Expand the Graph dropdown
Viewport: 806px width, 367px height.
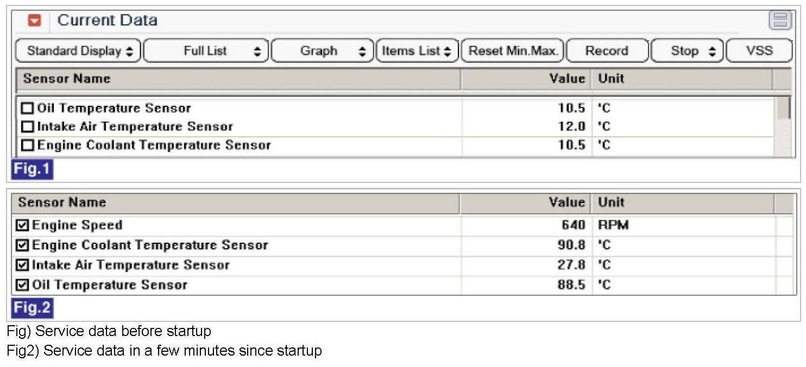click(x=323, y=51)
